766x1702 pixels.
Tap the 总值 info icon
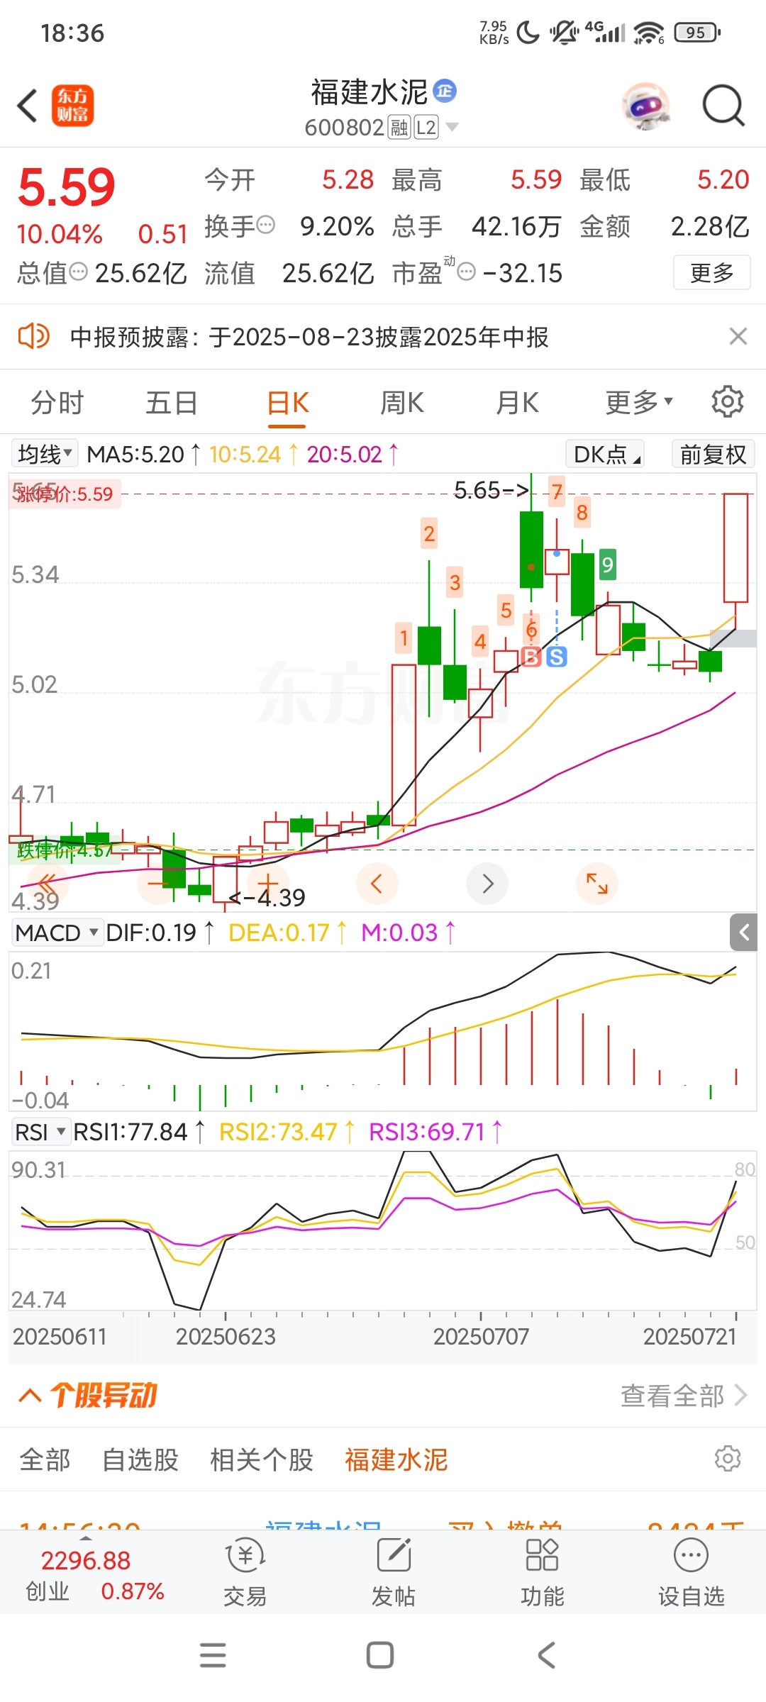(79, 272)
